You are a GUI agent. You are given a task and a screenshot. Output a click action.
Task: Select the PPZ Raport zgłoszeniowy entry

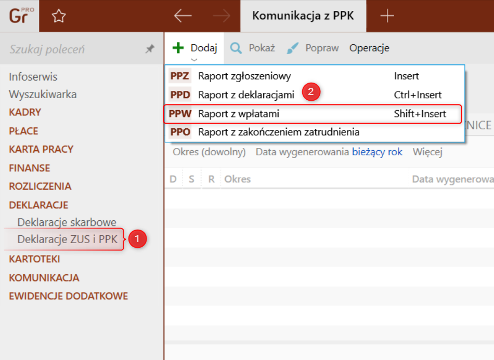click(244, 76)
